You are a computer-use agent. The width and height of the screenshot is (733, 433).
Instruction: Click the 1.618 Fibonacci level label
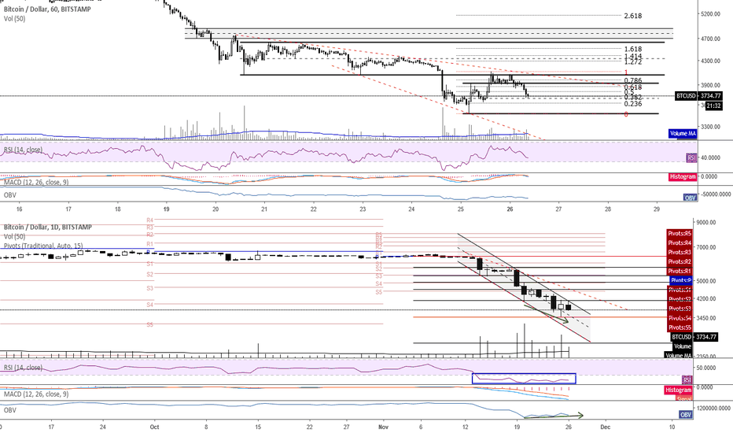click(x=633, y=49)
